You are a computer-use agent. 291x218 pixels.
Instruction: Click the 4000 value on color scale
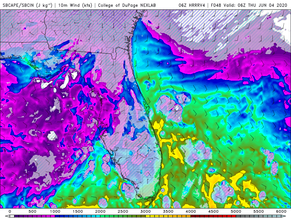click(191, 211)
